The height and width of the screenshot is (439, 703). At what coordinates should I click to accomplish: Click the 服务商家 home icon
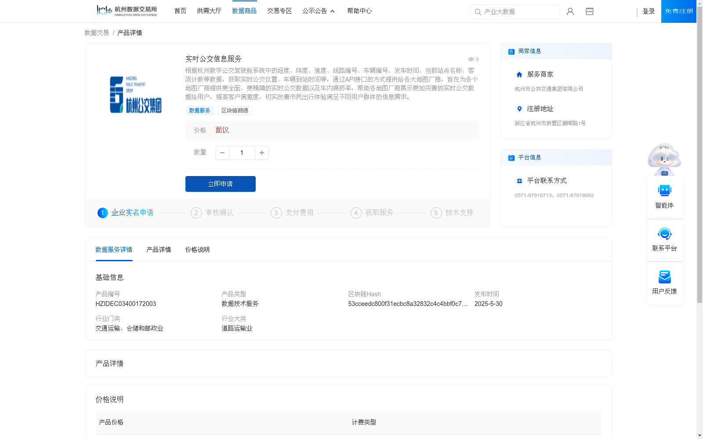click(519, 74)
